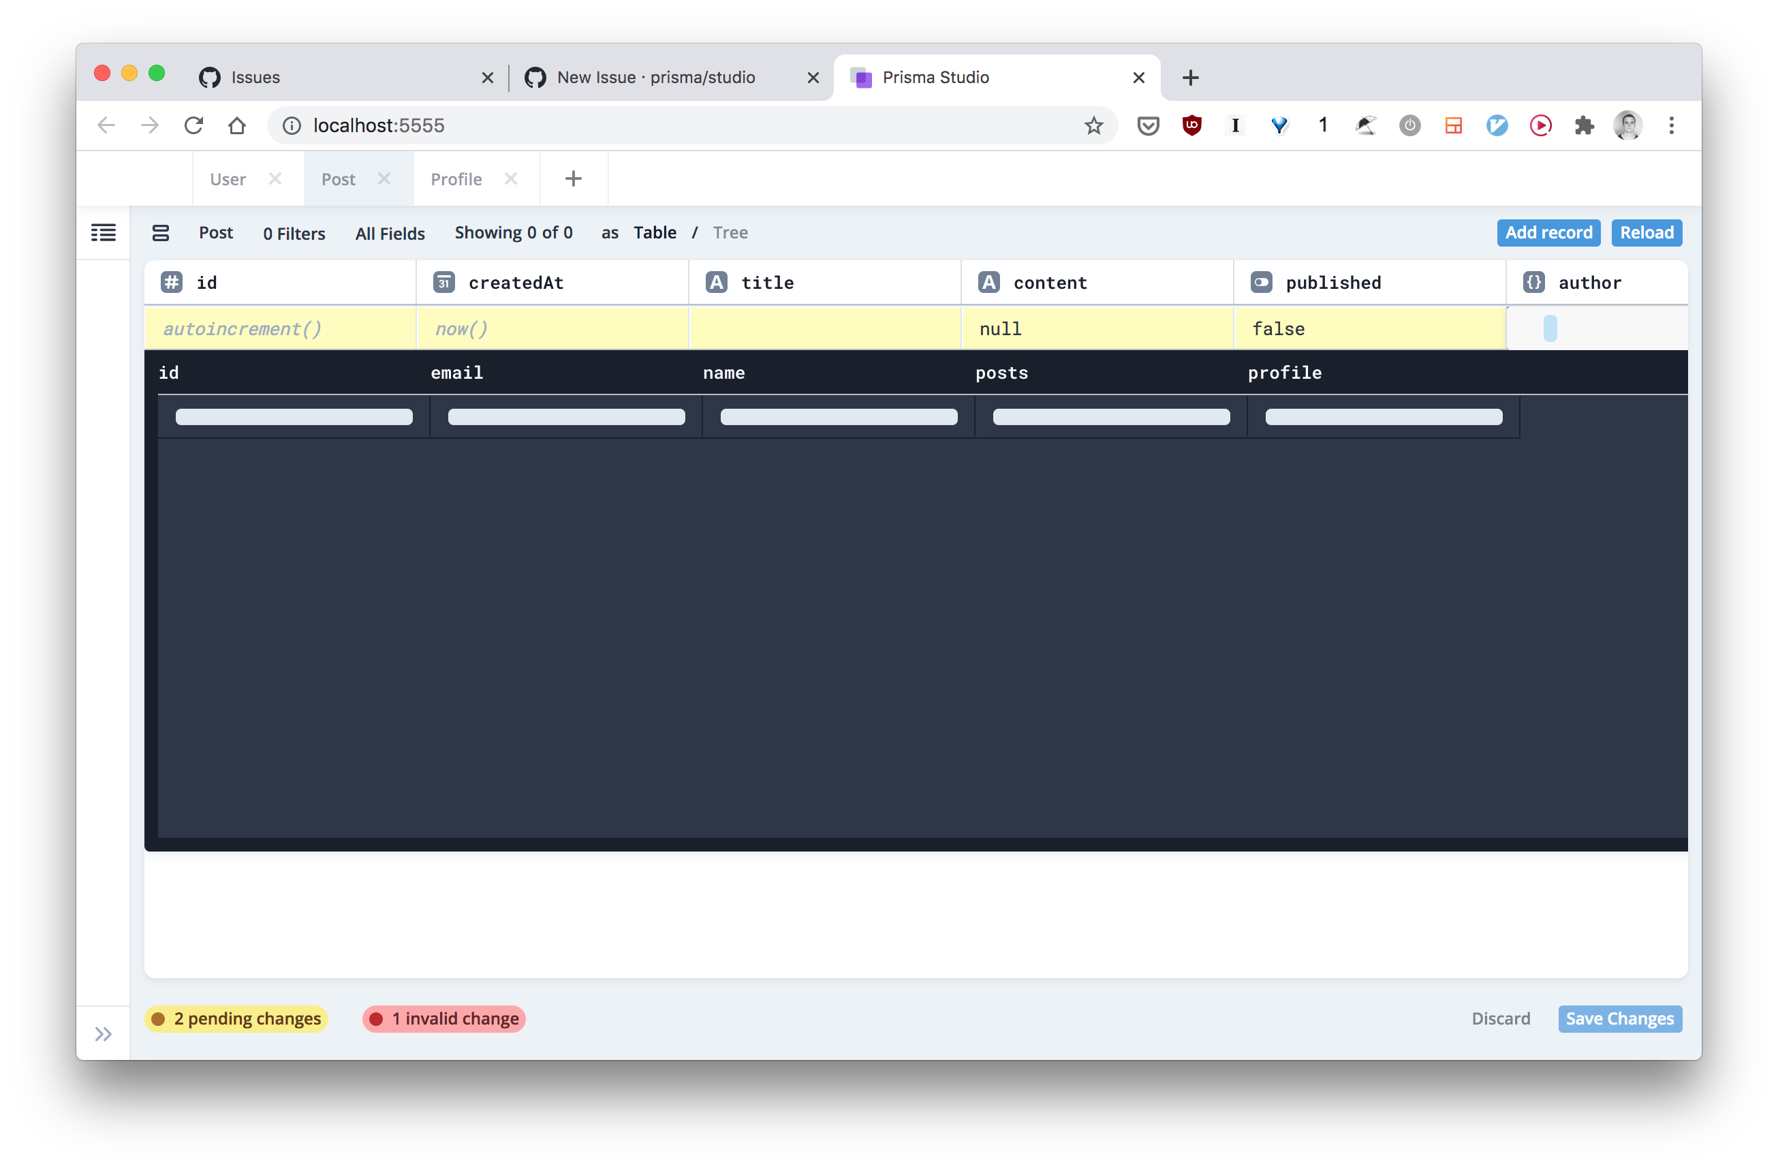Bookmark the page with the star toggle

(x=1093, y=125)
